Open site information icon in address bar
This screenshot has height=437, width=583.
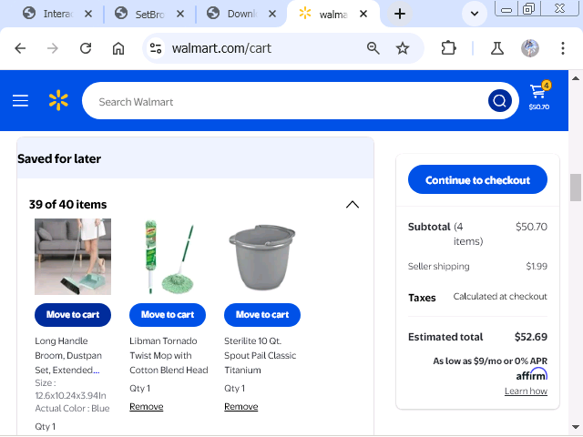pos(156,48)
